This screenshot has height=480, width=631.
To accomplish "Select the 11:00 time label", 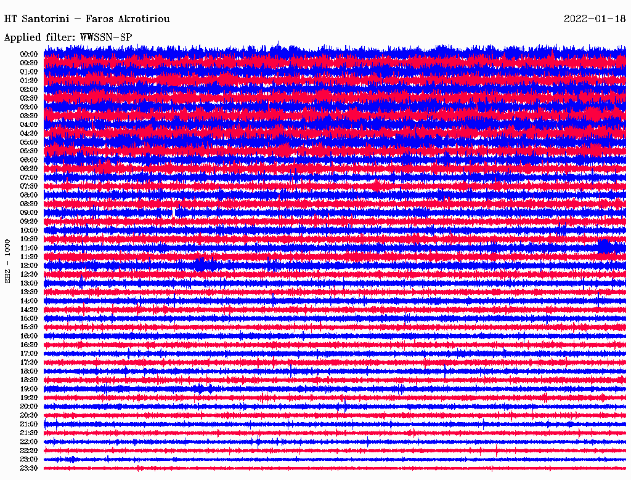I will 29,248.
